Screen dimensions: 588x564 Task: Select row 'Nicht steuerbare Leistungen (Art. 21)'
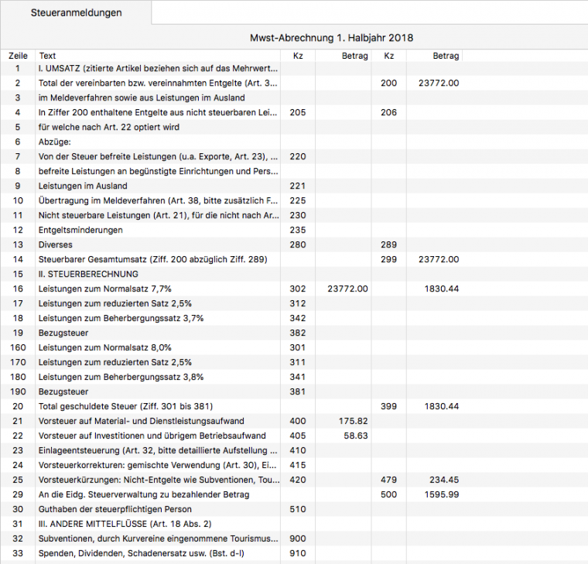tap(294, 215)
